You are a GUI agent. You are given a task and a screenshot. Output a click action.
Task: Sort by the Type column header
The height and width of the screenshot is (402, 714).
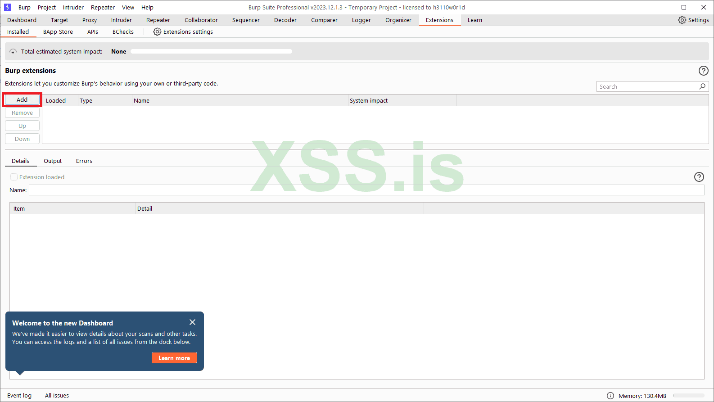[x=105, y=100]
